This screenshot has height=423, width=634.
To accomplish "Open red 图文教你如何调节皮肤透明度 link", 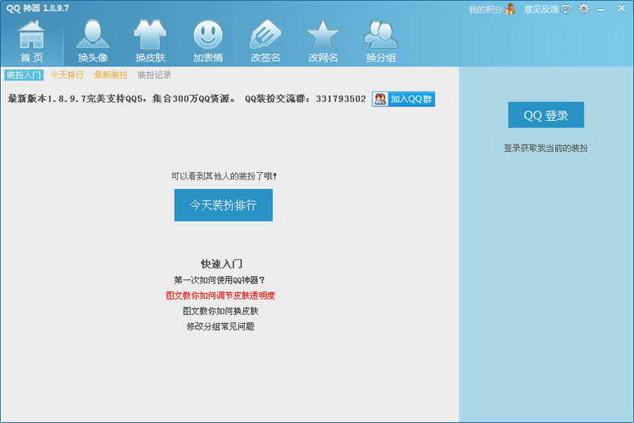I will [220, 296].
